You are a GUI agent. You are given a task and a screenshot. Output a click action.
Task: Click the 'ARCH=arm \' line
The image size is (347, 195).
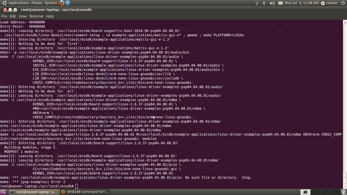coord(43,113)
